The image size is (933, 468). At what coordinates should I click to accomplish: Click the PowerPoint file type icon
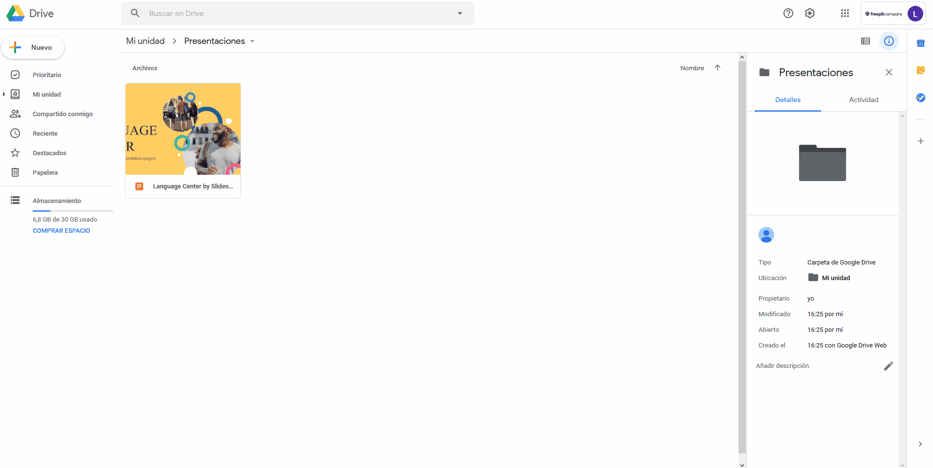point(139,186)
